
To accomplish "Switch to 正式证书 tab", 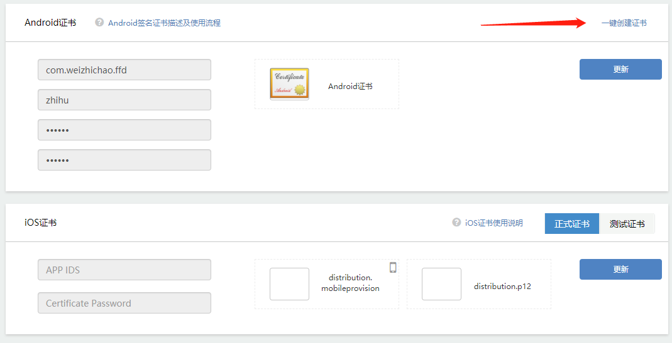I will pos(571,223).
